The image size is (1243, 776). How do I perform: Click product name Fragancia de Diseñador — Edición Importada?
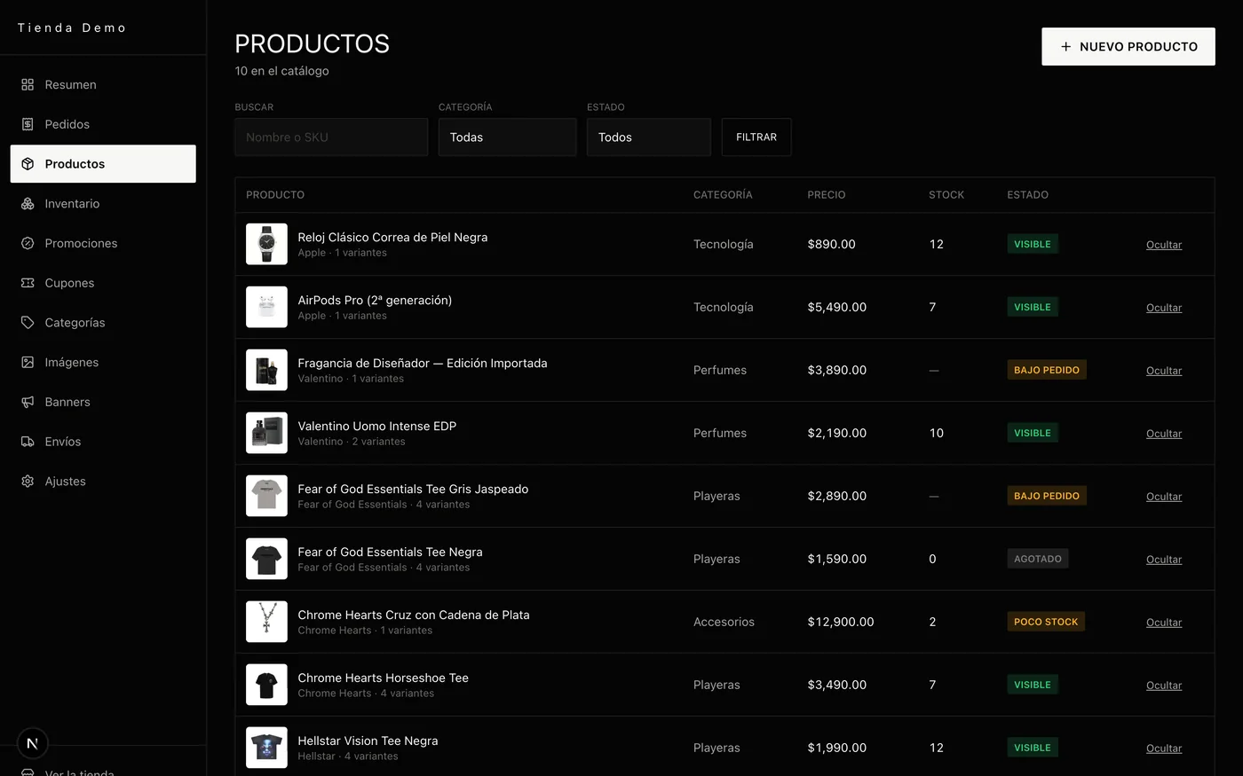pos(423,363)
